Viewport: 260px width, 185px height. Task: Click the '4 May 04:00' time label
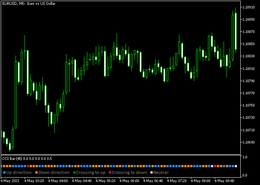click(x=58, y=181)
